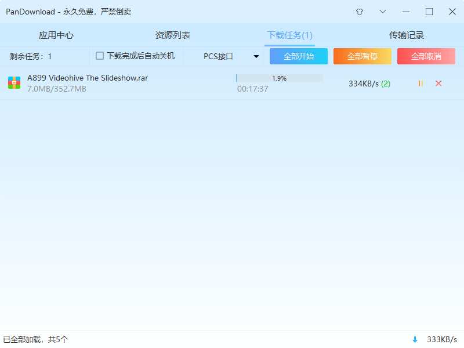Screen dimensions: 464x348
Task: Click the 1.9% download progress bar
Action: point(280,78)
